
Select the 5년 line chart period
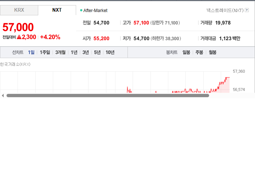tap(97, 52)
